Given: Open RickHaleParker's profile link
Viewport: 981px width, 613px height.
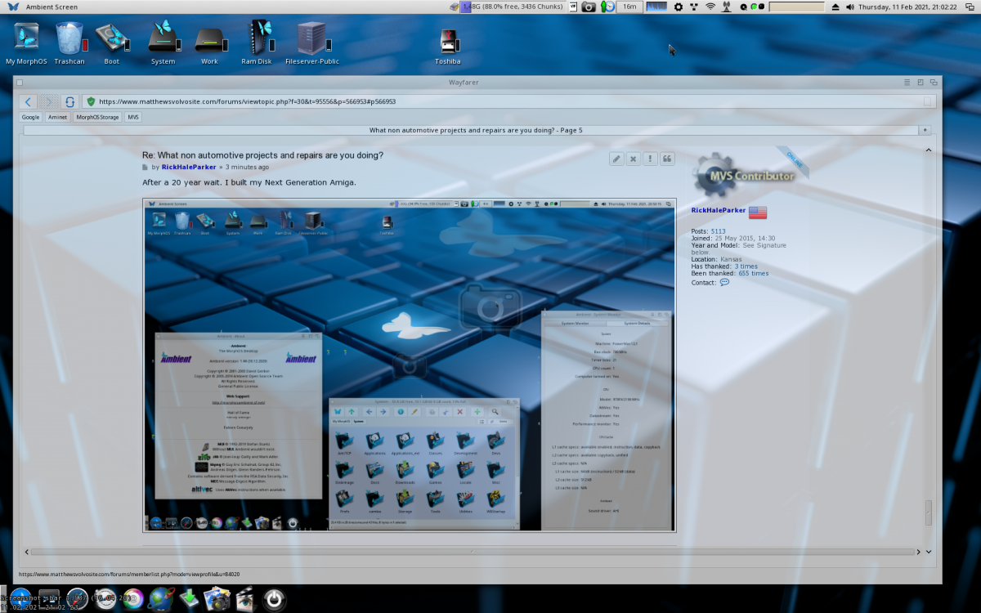Looking at the screenshot, I should 189,167.
